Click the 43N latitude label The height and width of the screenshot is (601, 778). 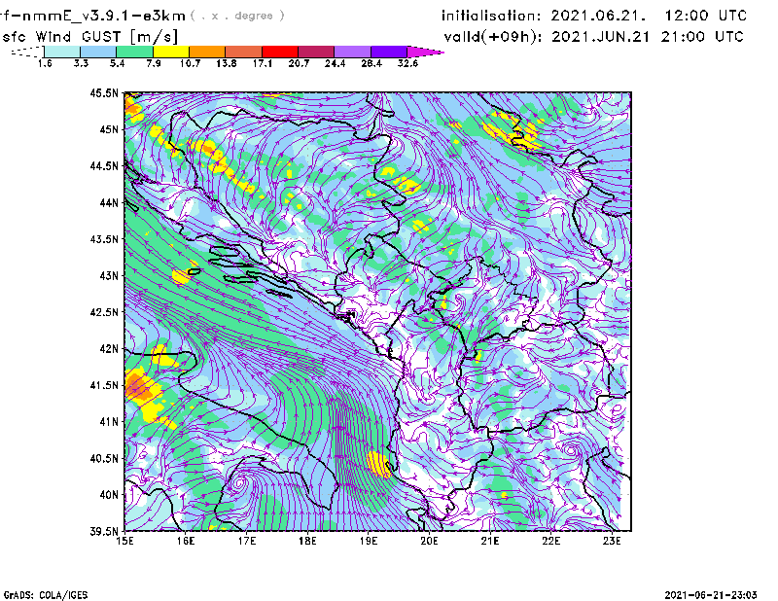109,275
